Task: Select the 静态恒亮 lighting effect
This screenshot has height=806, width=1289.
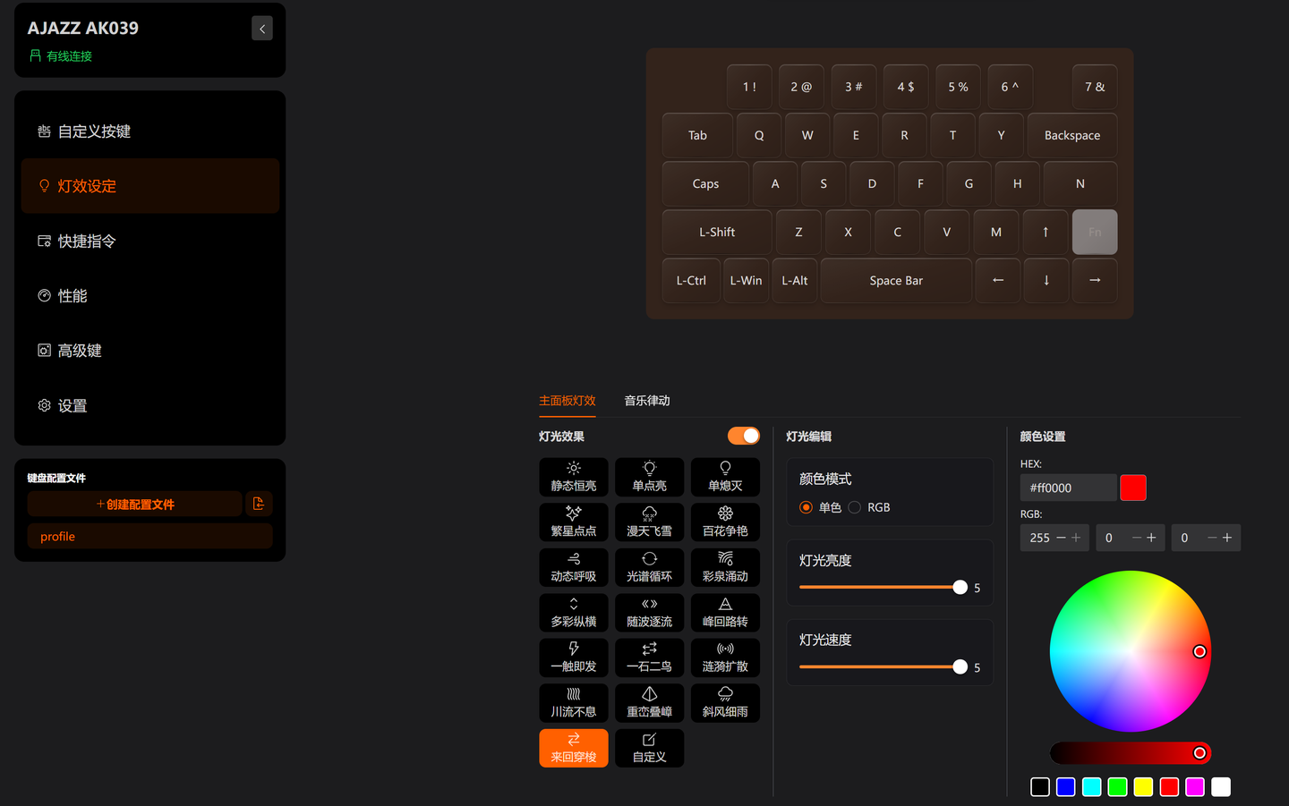Action: (x=574, y=477)
